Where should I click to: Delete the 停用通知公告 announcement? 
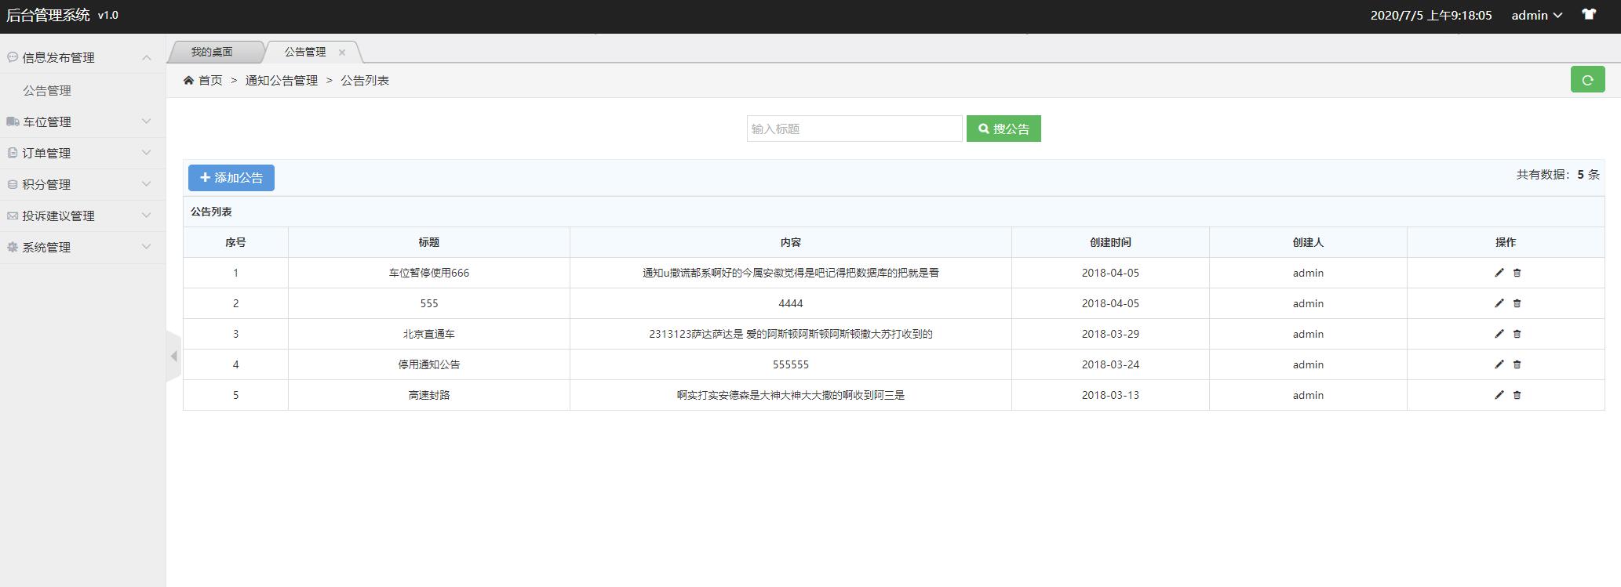pyautogui.click(x=1517, y=364)
